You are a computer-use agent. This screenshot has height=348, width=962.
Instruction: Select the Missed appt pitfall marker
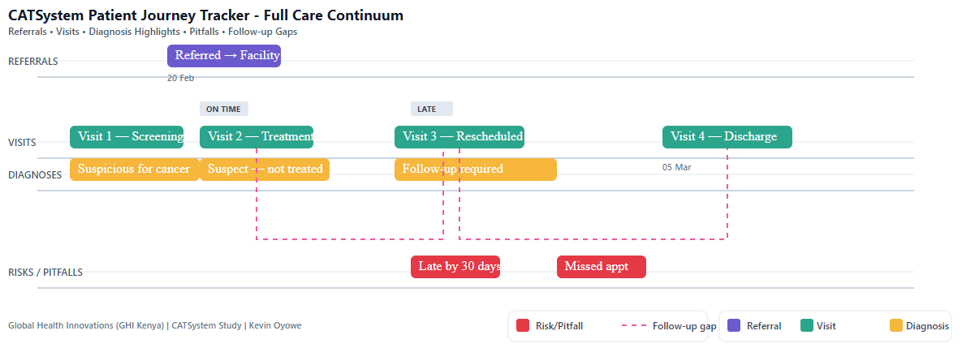coord(602,267)
